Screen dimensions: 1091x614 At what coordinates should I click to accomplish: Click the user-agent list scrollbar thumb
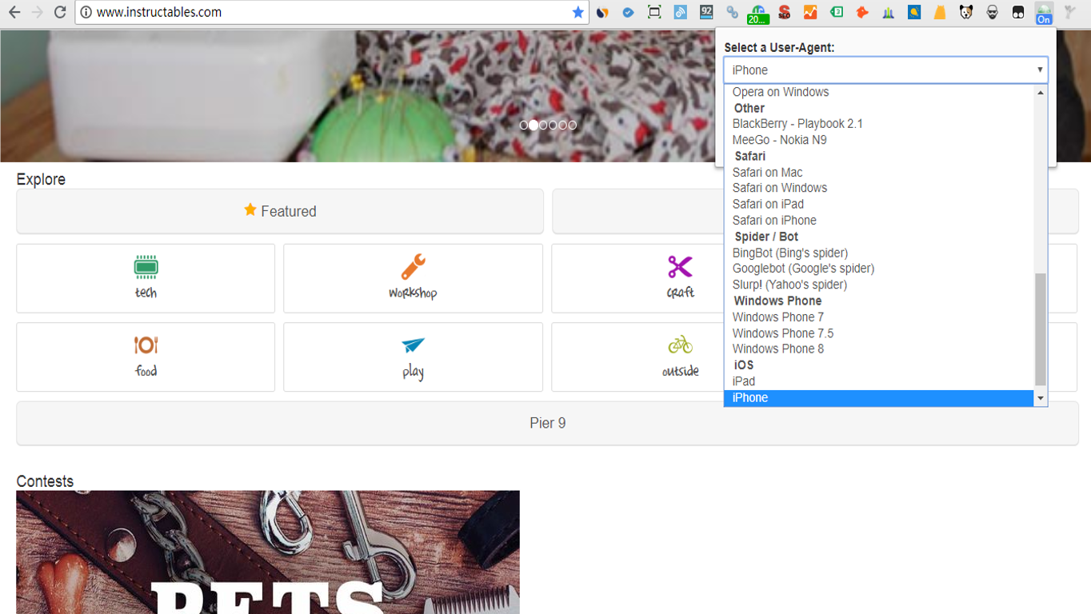1040,329
